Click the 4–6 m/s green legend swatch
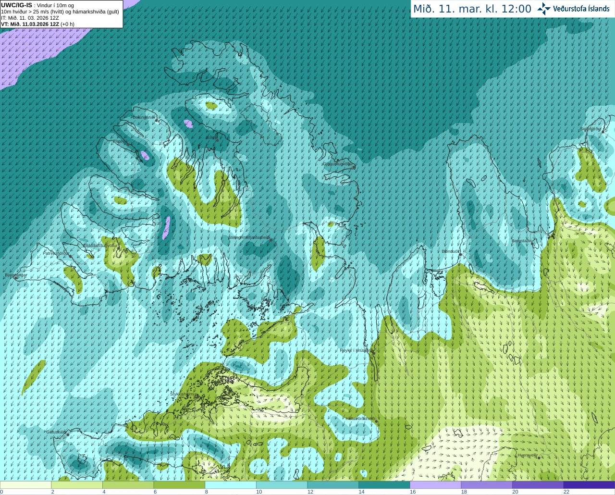615x495 pixels. [x=128, y=485]
